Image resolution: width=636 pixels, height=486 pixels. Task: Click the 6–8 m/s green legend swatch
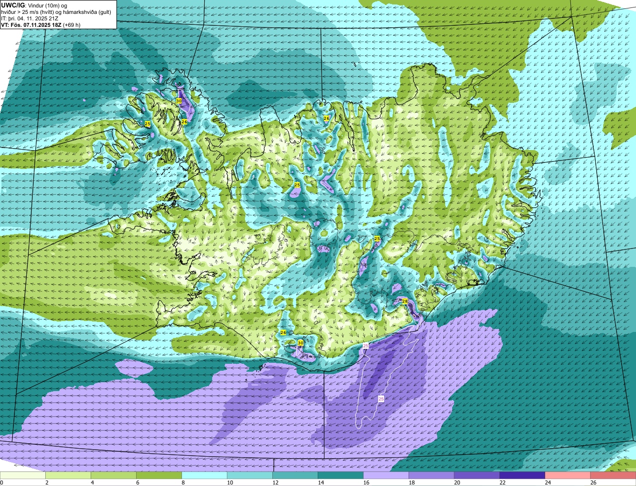point(159,476)
